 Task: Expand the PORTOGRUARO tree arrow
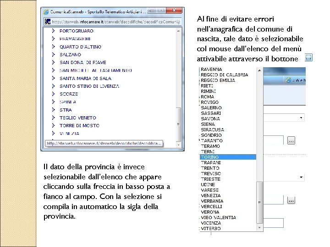[x=53, y=31]
